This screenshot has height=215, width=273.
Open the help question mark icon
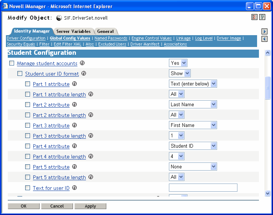click(x=262, y=17)
